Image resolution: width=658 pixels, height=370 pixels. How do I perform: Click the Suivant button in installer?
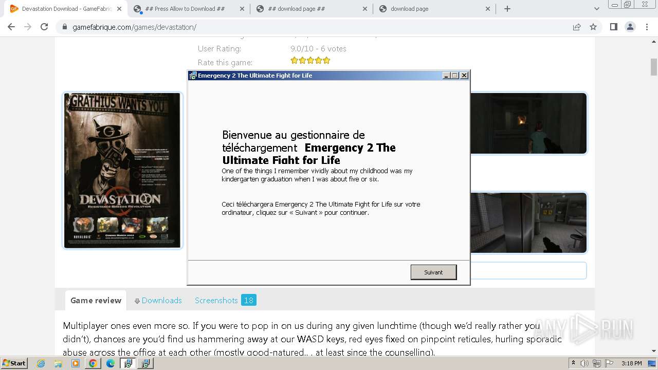[433, 272]
